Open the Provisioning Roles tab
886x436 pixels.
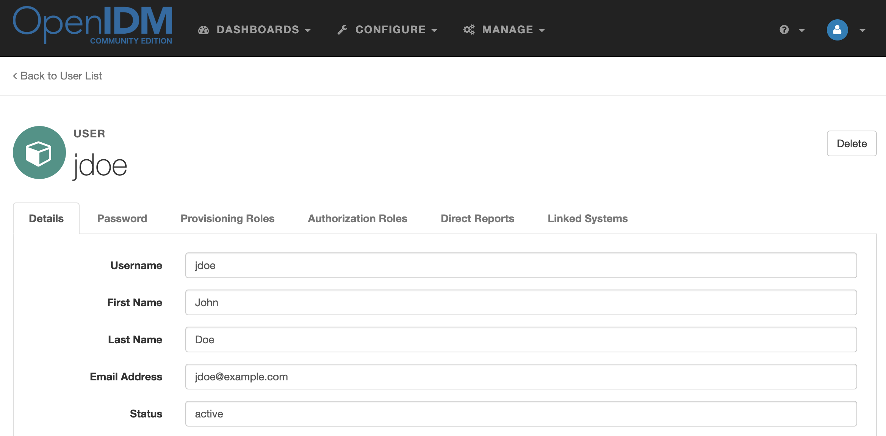pyautogui.click(x=227, y=218)
